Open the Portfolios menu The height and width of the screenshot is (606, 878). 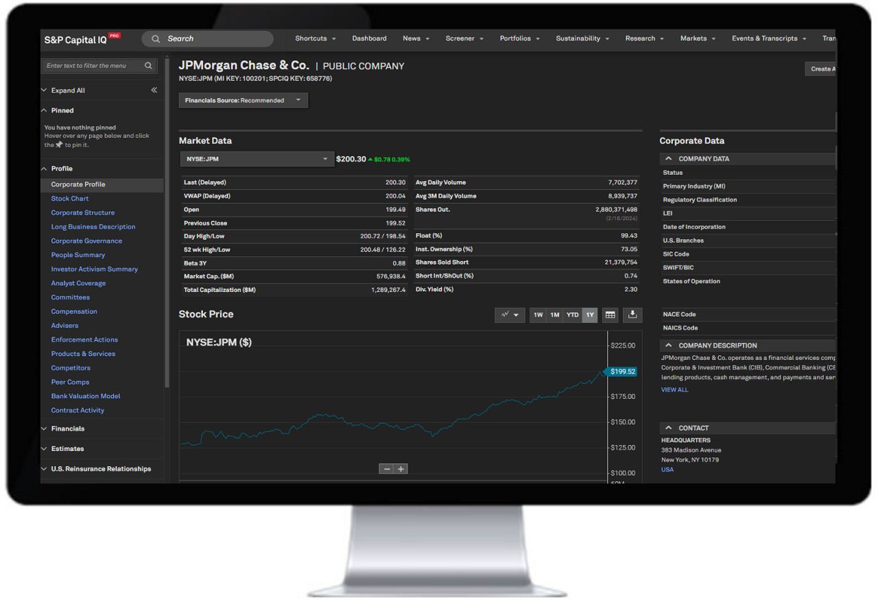coord(519,39)
